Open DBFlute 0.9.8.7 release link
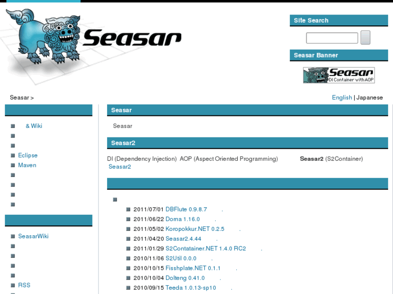The image size is (393, 294). tap(186, 209)
